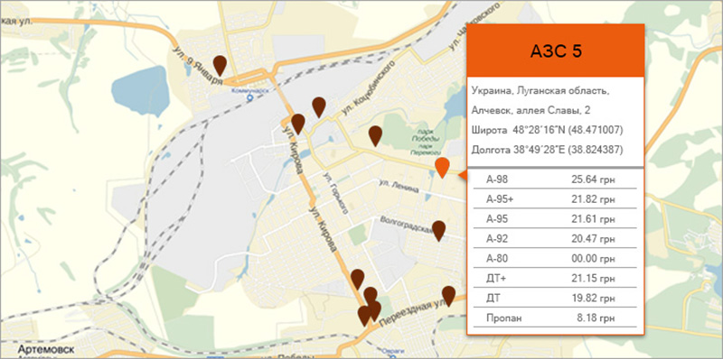
Task: Click the price 25.64 грн
Action: [593, 180]
